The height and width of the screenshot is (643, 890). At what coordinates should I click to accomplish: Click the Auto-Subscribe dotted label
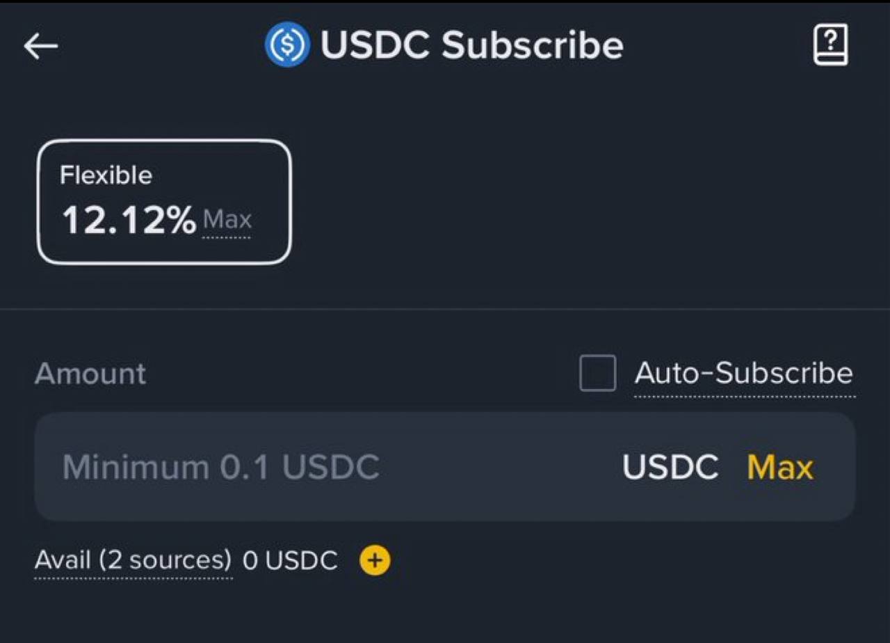(744, 374)
